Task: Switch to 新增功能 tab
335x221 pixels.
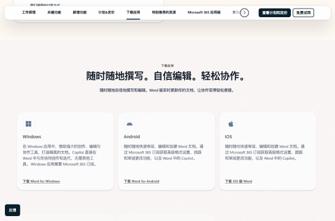Action: tap(80, 12)
